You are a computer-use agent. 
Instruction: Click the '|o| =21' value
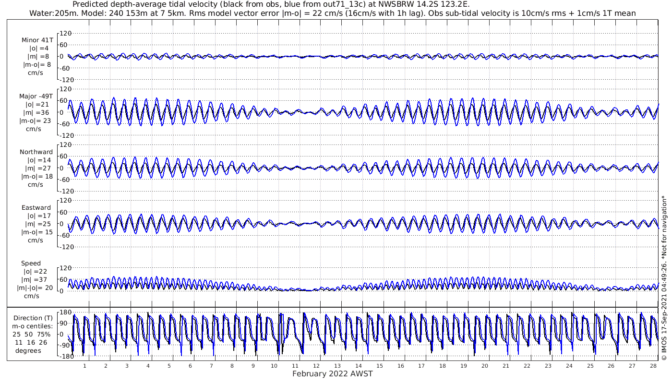(x=38, y=104)
